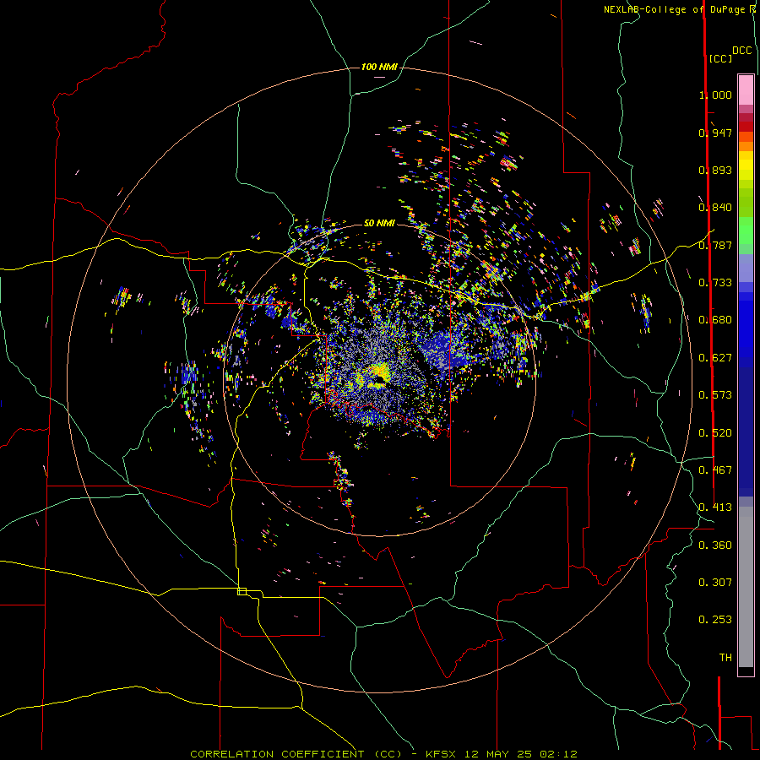The image size is (760, 760).
Task: Click the TH threshold label on the scale
Action: [x=725, y=658]
